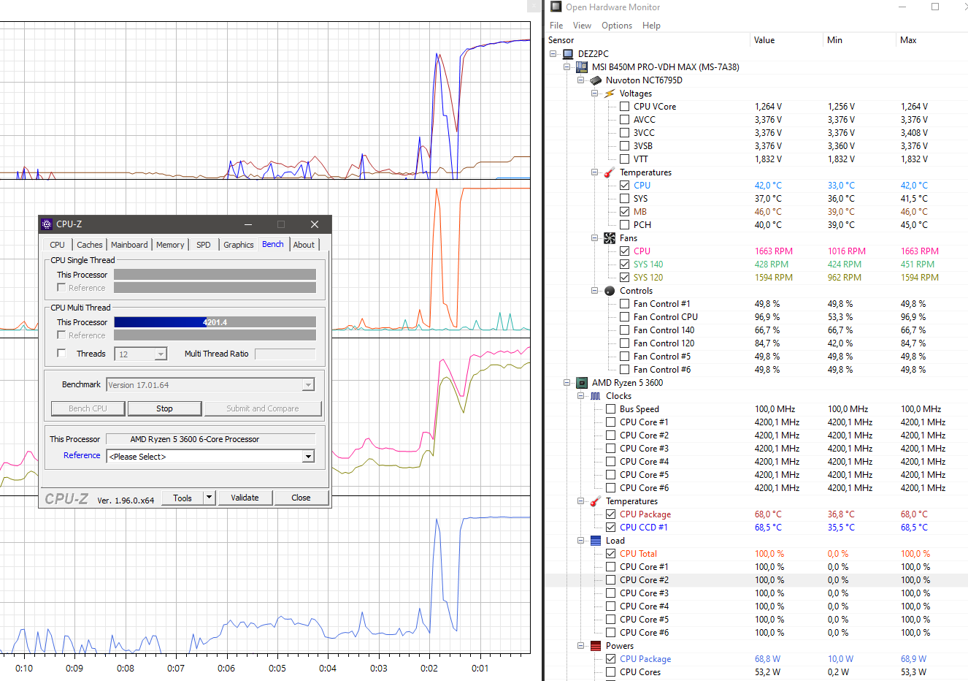968x681 pixels.
Task: Click the Tools button in CPU-Z
Action: (x=183, y=498)
